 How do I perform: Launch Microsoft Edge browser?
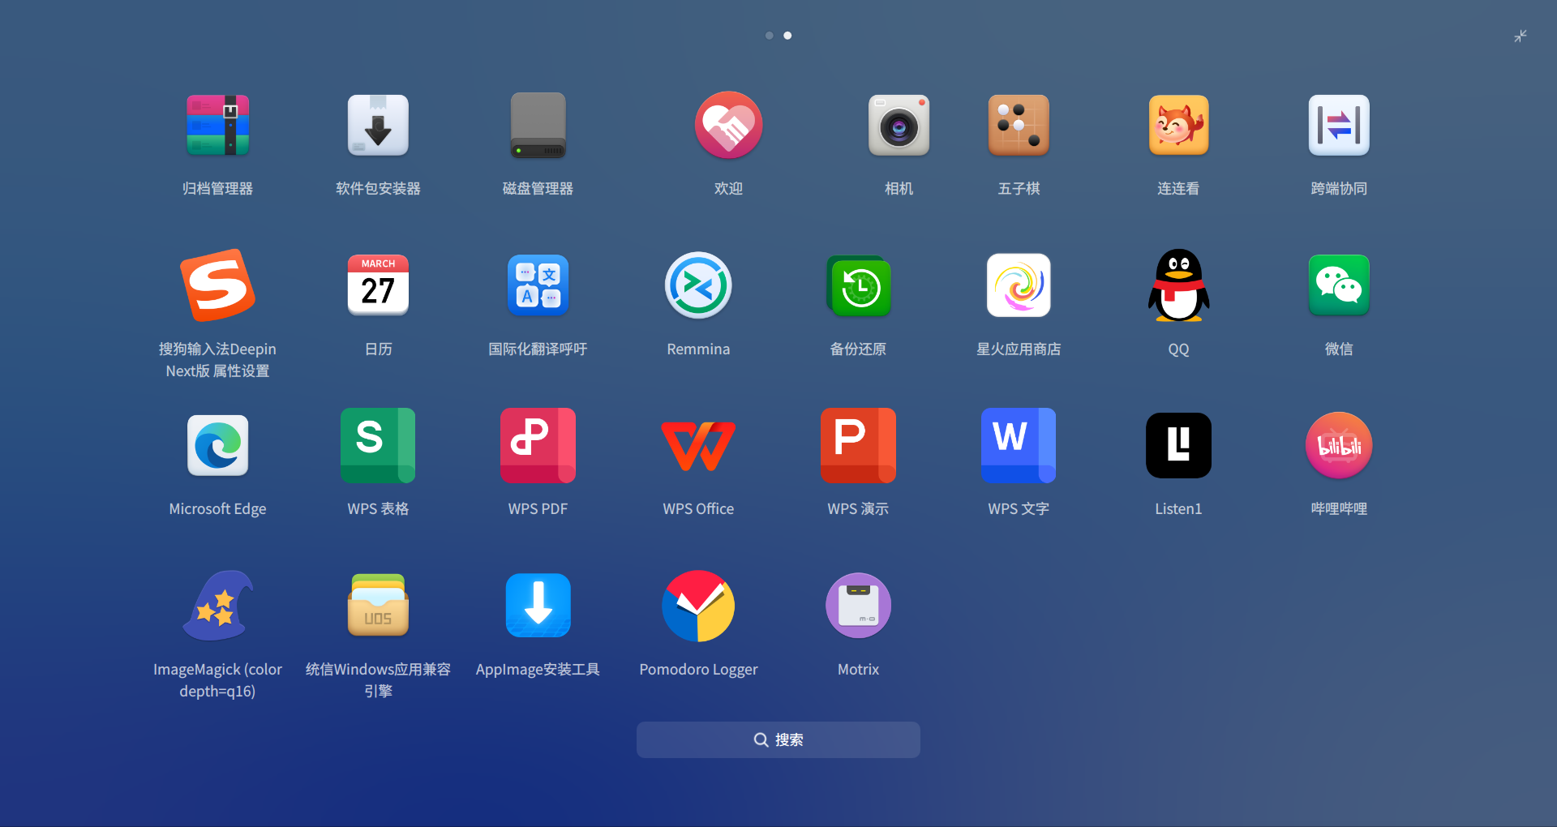pyautogui.click(x=217, y=445)
